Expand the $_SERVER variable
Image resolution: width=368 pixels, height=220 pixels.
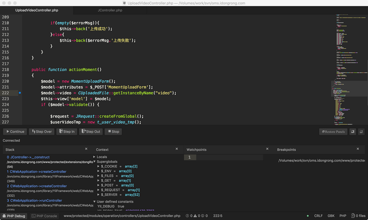(x=98, y=195)
